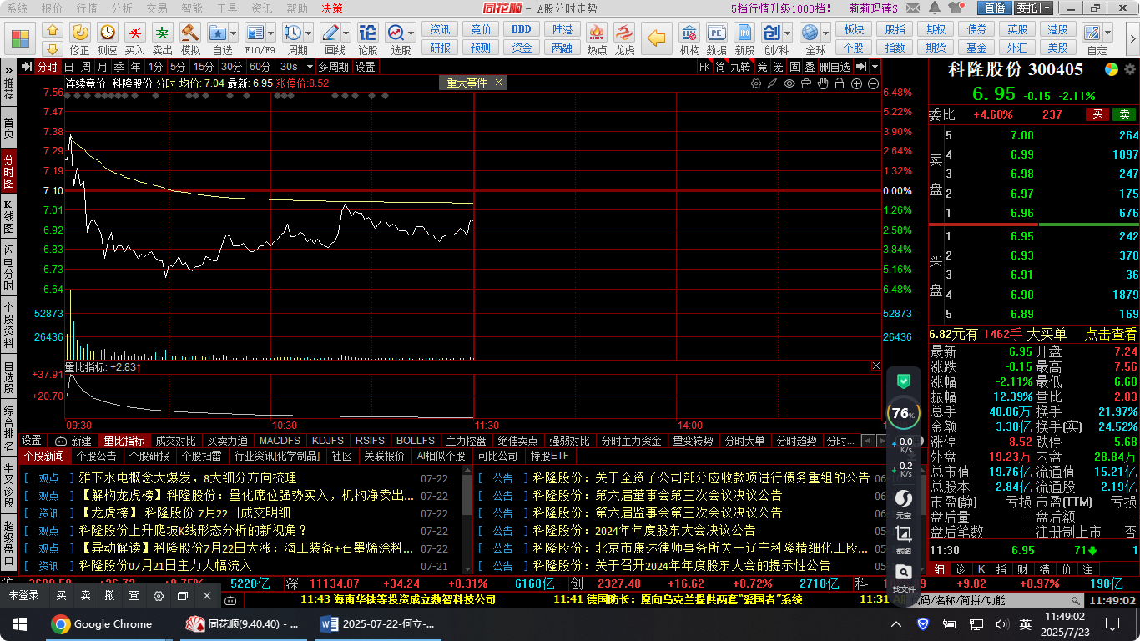Click the up arrow page icon
The height and width of the screenshot is (641, 1140).
(53, 30)
